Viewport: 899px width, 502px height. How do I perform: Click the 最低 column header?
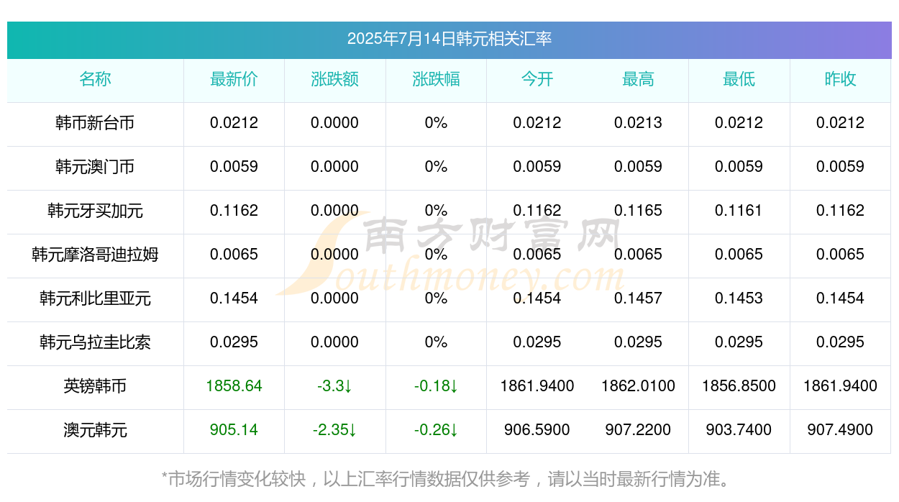[x=739, y=79]
